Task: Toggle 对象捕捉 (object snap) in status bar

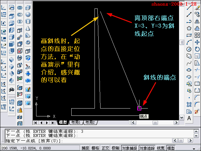Action: (x=129, y=148)
